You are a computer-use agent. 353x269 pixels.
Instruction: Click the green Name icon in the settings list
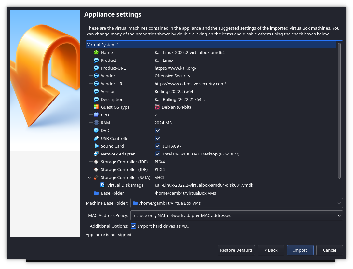[x=96, y=52]
